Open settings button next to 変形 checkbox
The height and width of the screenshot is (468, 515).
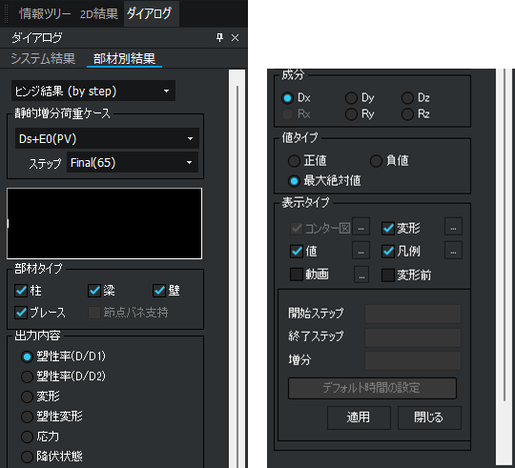point(453,226)
